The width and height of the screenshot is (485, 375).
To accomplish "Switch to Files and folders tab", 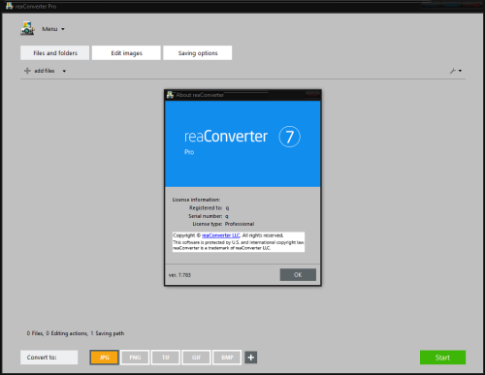I will [55, 53].
